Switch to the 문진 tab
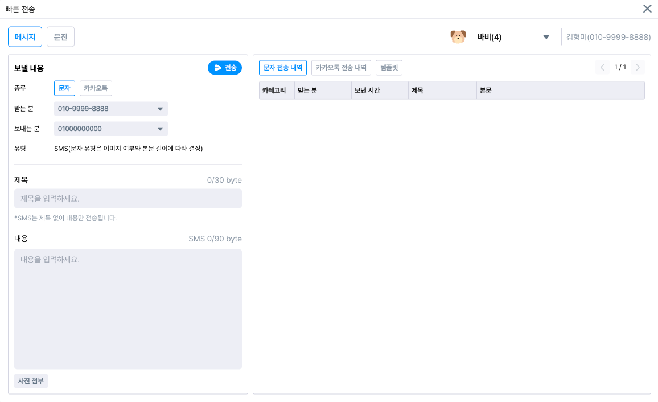This screenshot has height=402, width=658. (60, 37)
